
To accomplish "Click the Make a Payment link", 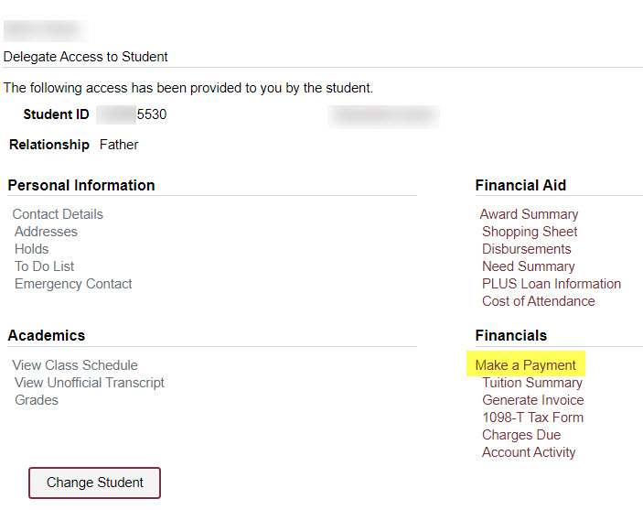I will (x=525, y=365).
